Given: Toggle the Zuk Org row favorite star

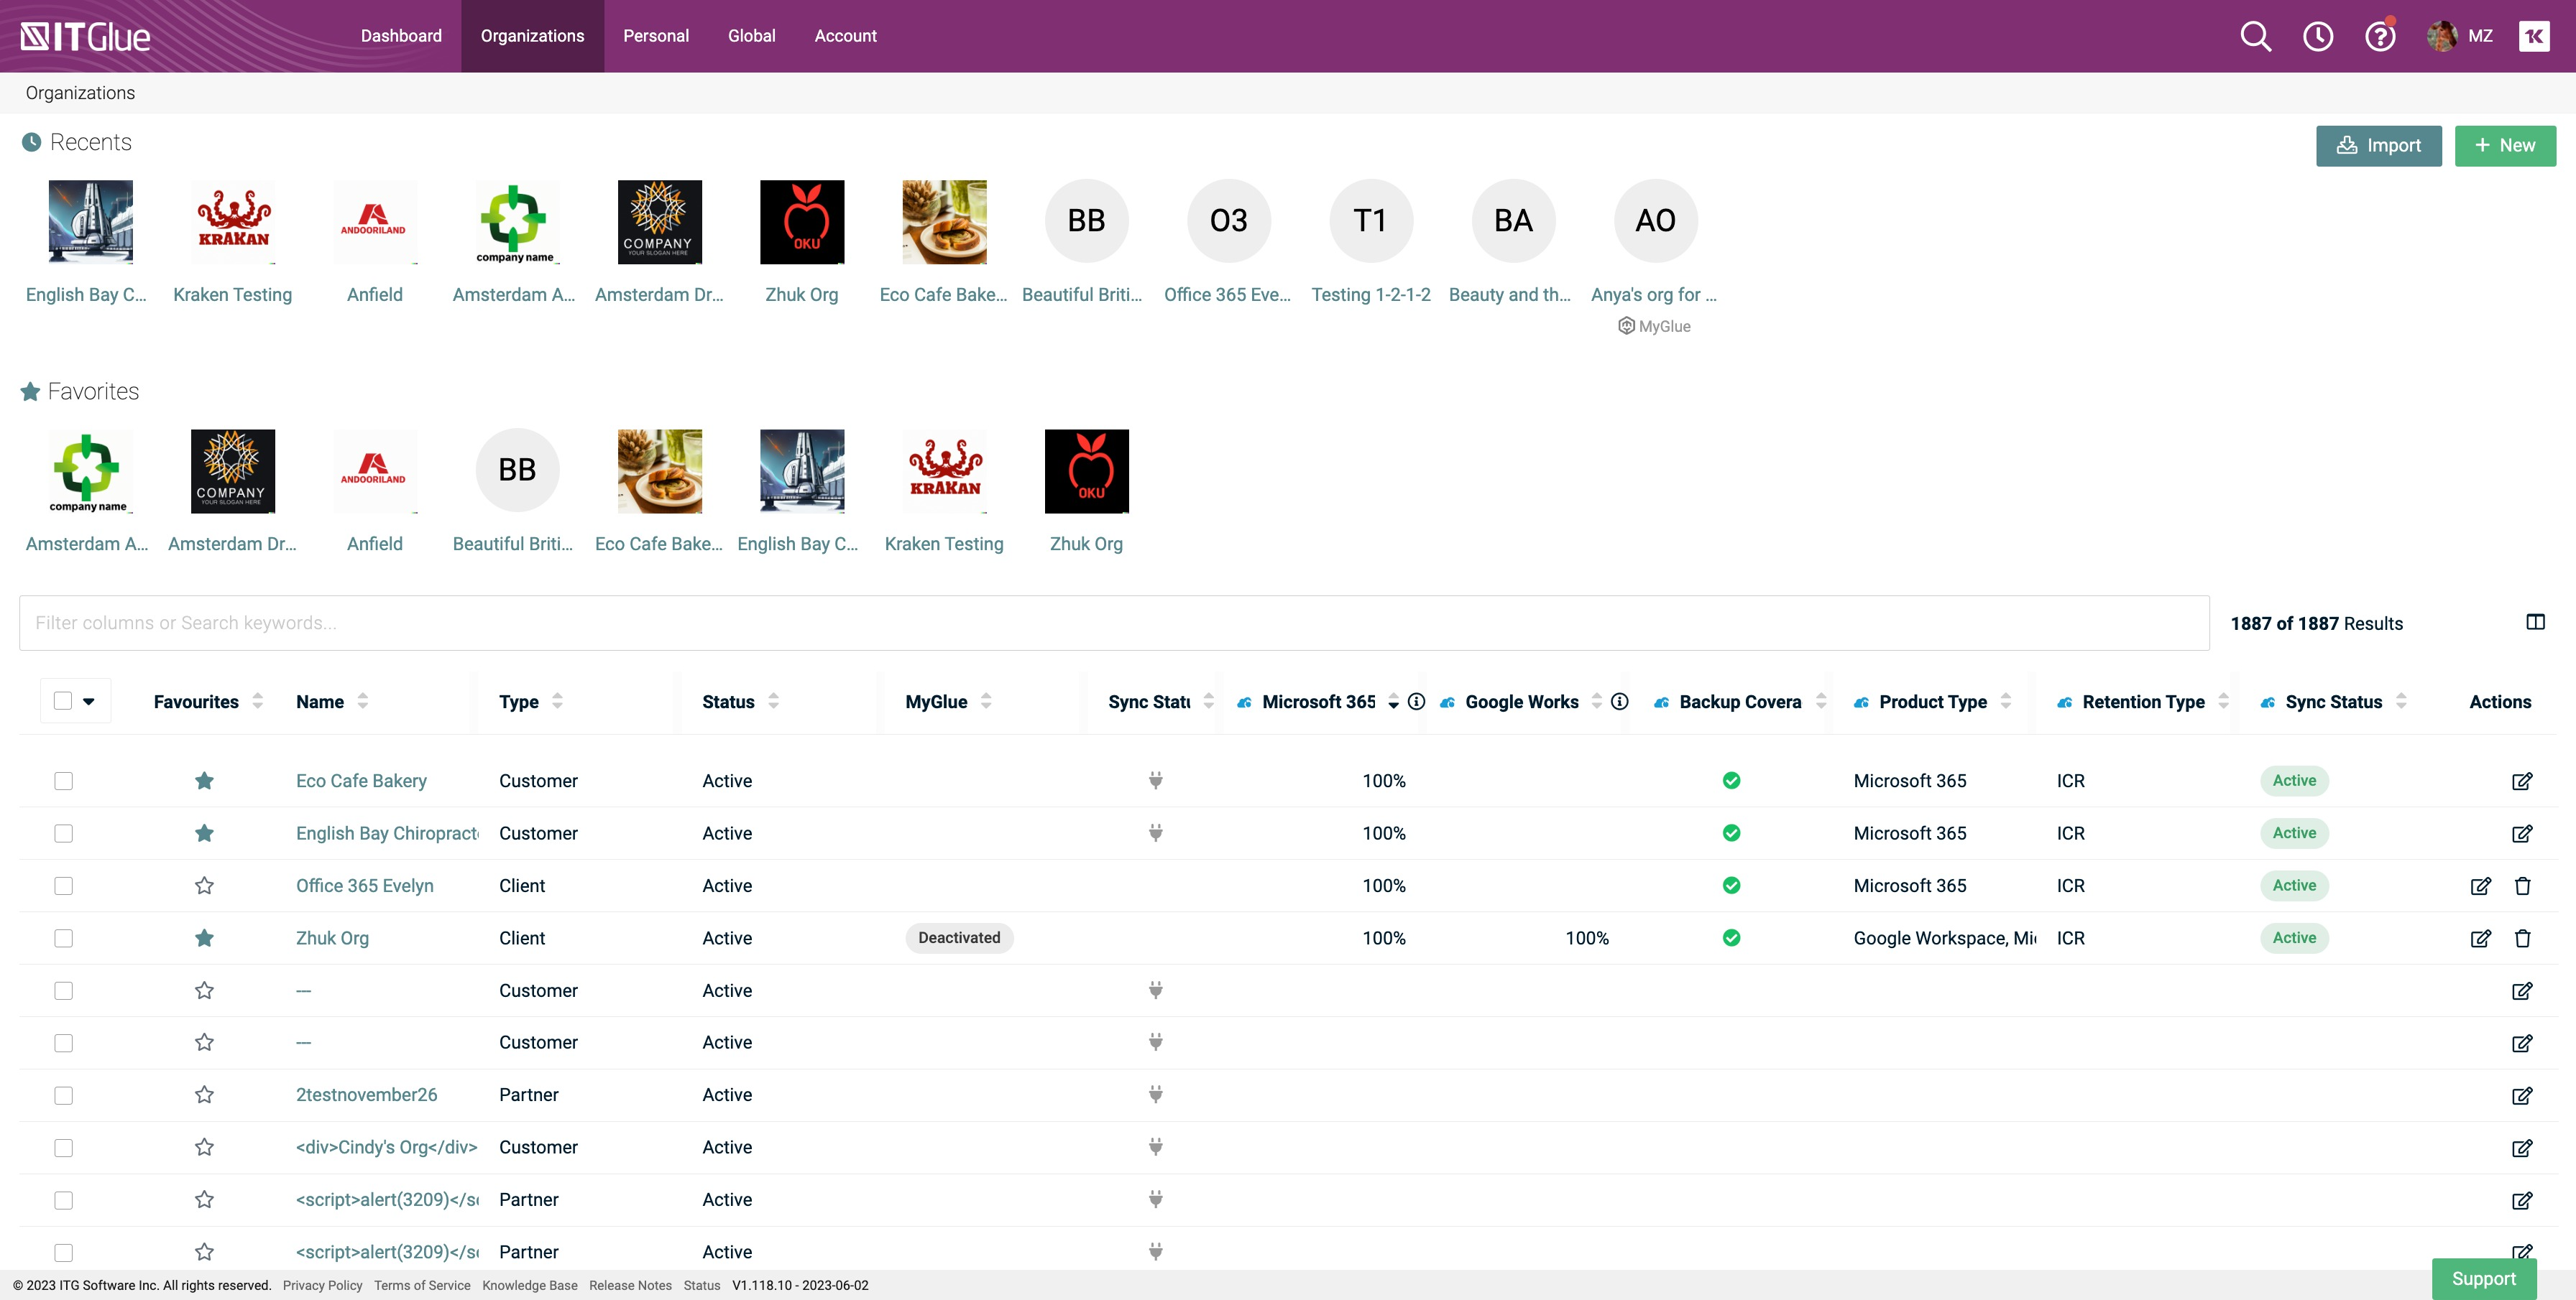Looking at the screenshot, I should click(x=204, y=937).
